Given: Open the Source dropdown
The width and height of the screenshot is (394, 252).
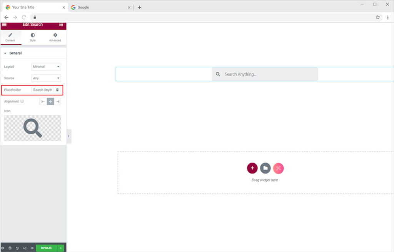Looking at the screenshot, I should [x=46, y=78].
